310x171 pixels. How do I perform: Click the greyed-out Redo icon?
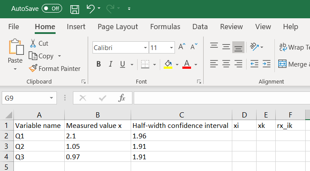[110, 9]
